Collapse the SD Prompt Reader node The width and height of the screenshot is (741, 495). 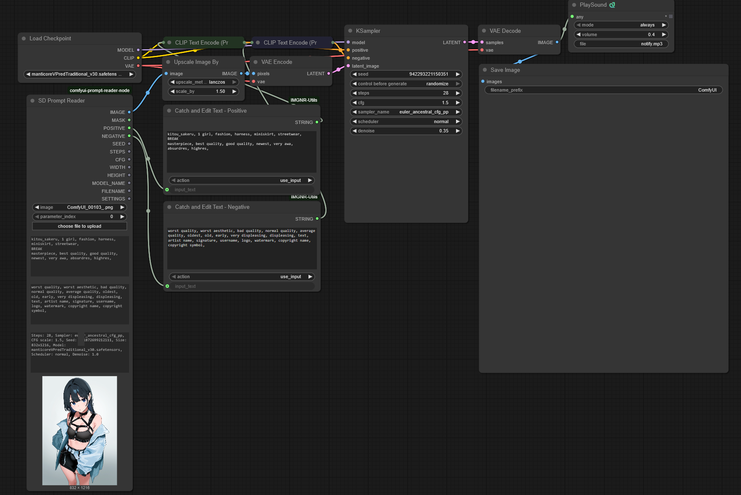pos(32,100)
